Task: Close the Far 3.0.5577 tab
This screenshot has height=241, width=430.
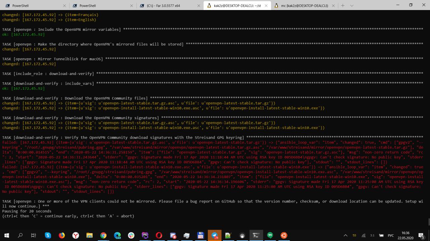Action: click(x=199, y=6)
